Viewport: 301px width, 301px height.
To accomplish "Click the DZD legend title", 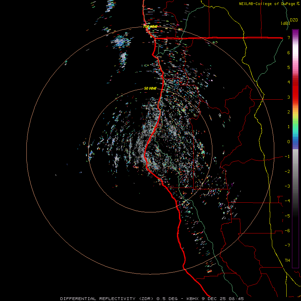I will (294, 20).
